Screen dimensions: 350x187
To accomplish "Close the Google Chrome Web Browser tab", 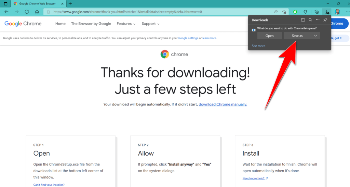I will pyautogui.click(x=62, y=4).
